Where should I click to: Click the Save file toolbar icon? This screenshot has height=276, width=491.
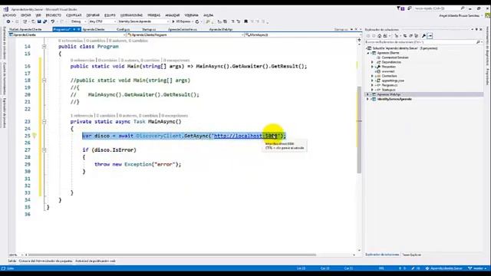[39, 21]
